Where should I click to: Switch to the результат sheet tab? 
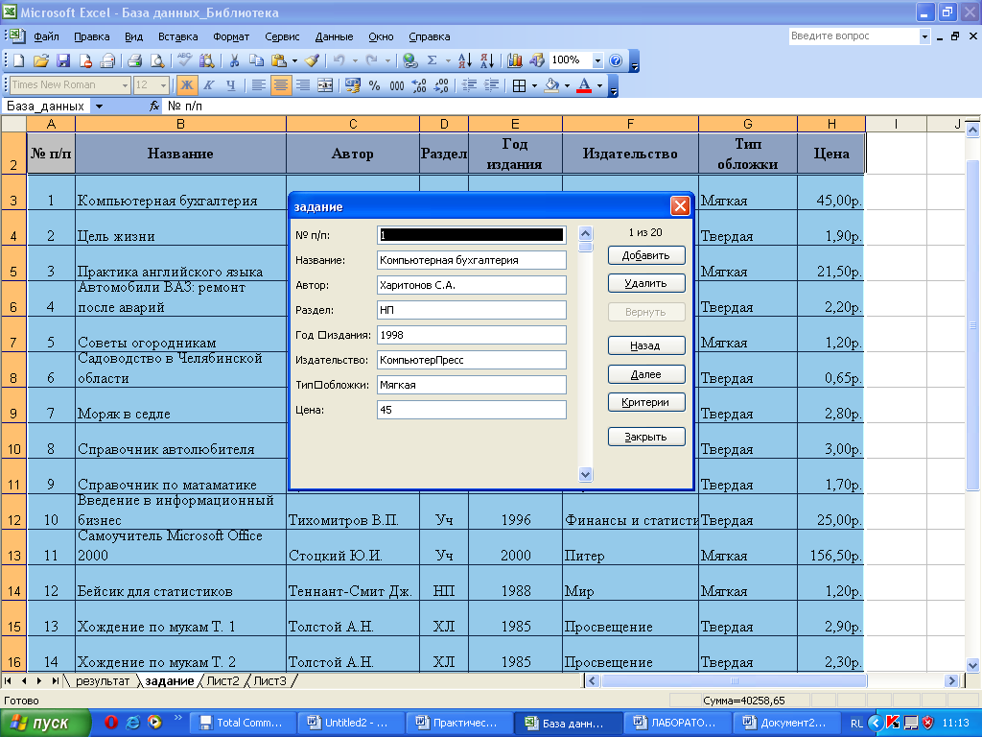tap(102, 681)
